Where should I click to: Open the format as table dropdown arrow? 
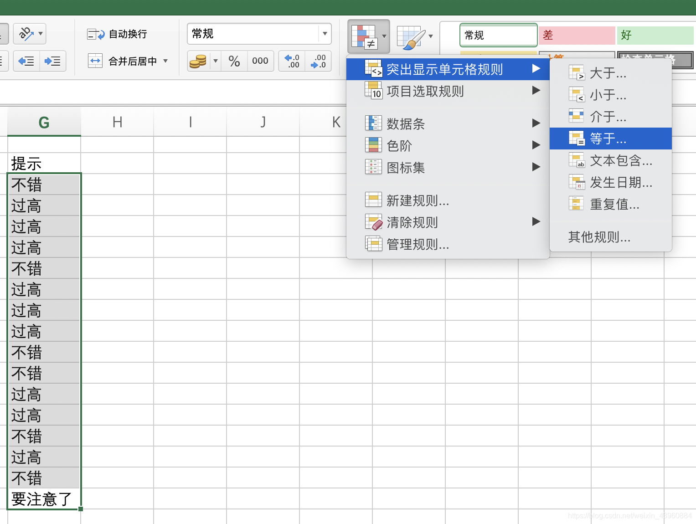431,36
